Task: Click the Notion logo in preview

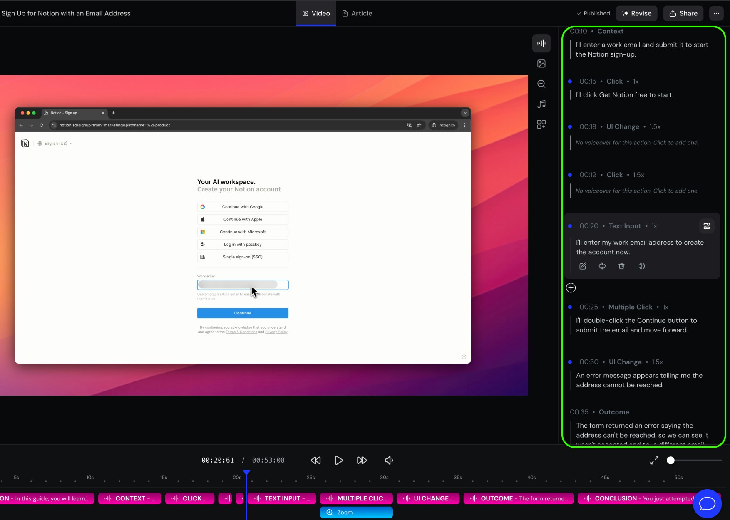Action: [x=25, y=143]
